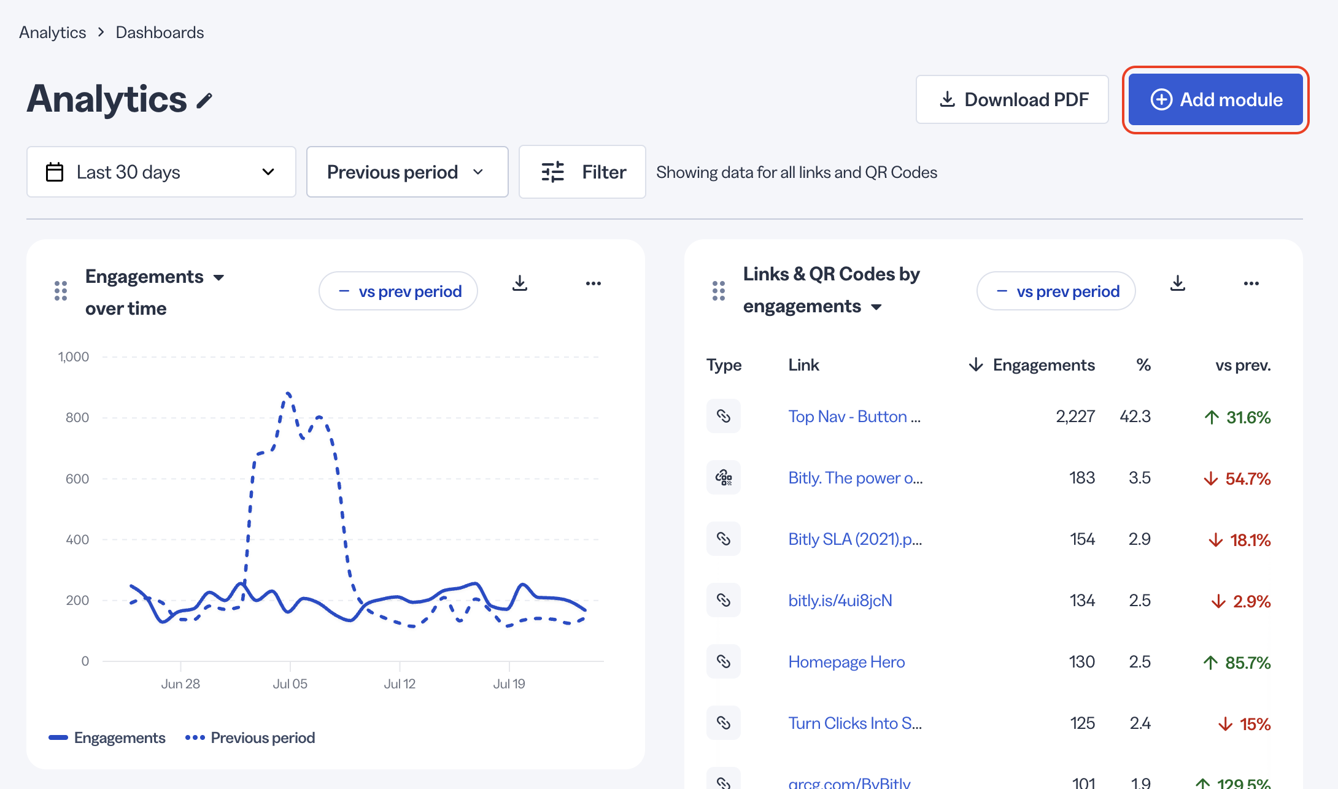This screenshot has height=789, width=1338.
Task: Open the Homepage Hero link
Action: pyautogui.click(x=846, y=661)
